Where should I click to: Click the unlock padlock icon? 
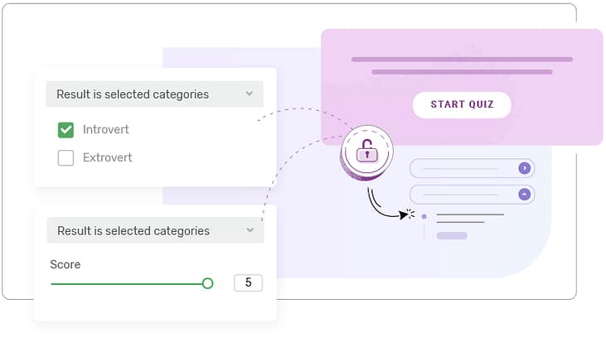(366, 151)
